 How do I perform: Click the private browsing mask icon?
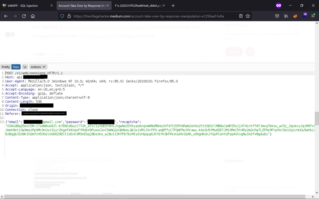(x=279, y=6)
